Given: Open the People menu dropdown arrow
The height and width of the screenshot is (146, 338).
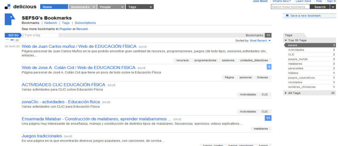Looking at the screenshot, I should click(122, 7).
